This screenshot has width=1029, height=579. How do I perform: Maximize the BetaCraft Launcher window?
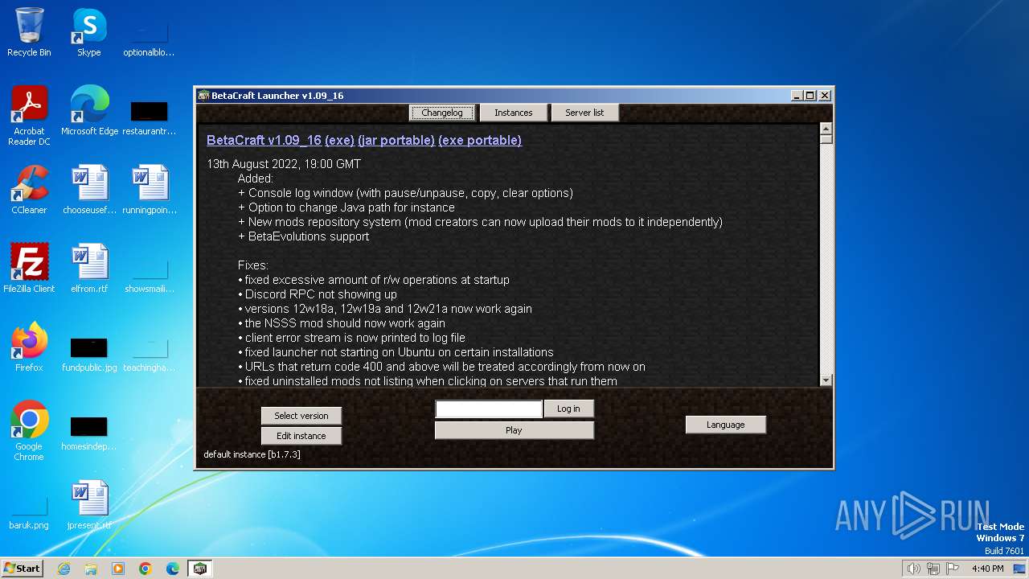(810, 95)
